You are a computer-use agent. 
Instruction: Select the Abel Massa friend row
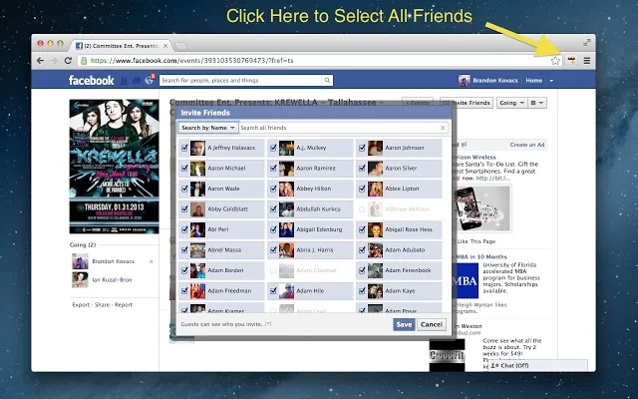(221, 250)
